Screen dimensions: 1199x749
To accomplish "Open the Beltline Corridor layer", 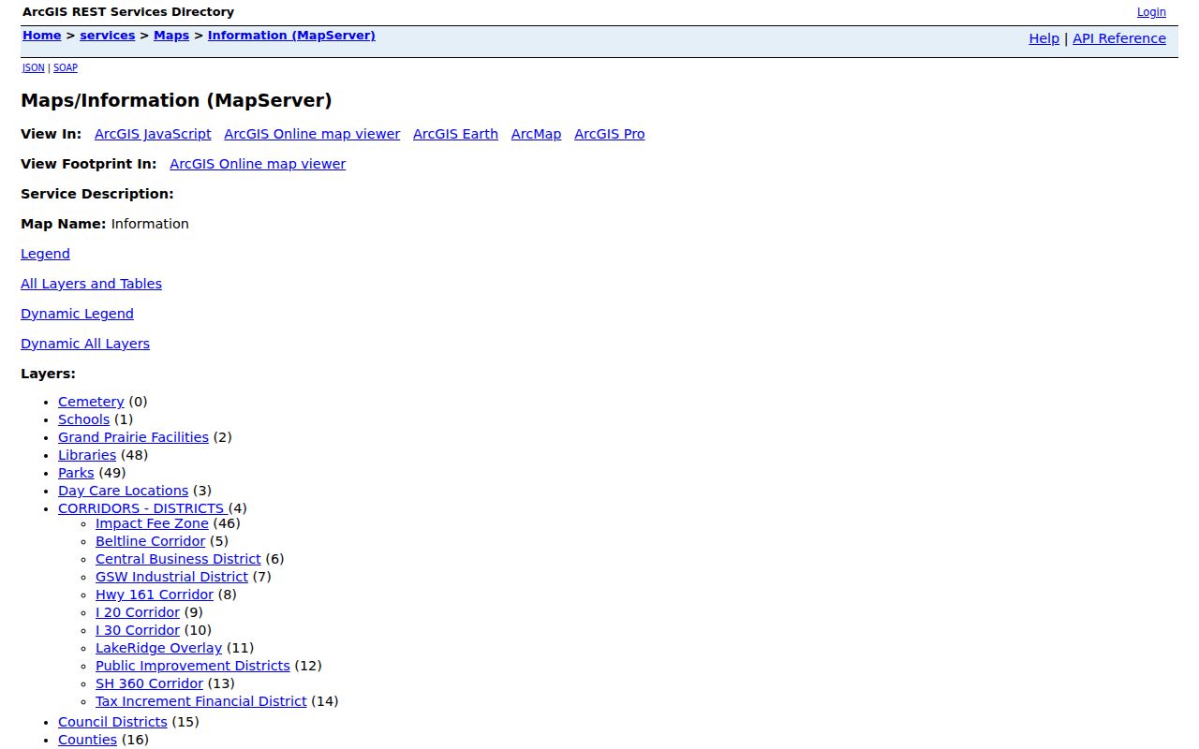I will tap(150, 541).
